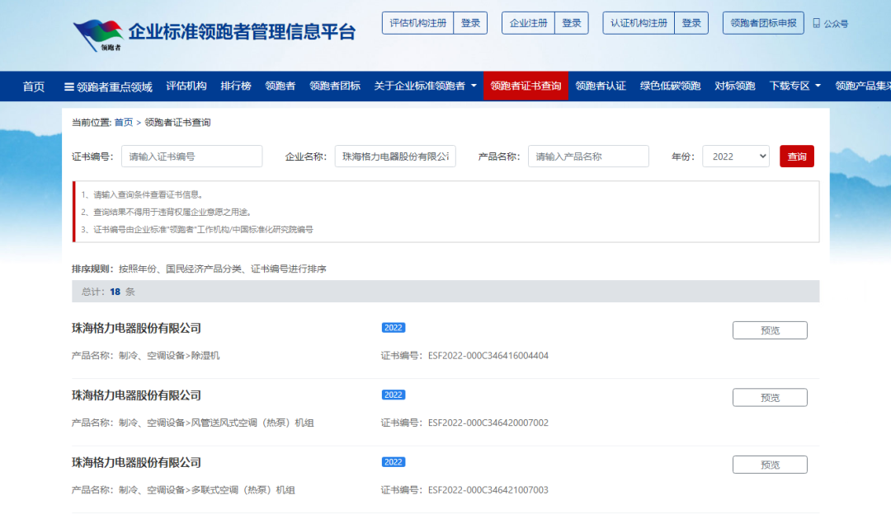Click 登录 next to 企业注册
The width and height of the screenshot is (891, 514).
(x=572, y=23)
